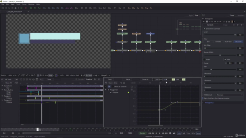Open the Tools menu
Screen dimensions: 246x138
click(x=18, y=4)
